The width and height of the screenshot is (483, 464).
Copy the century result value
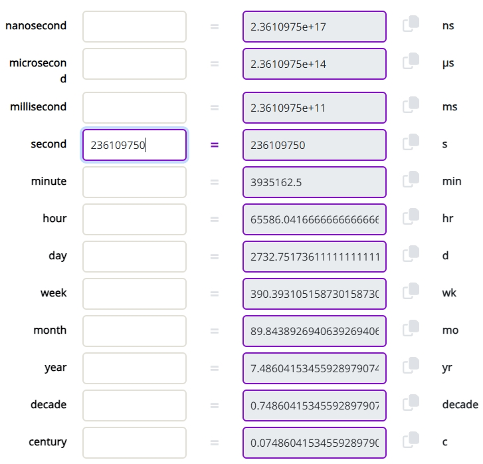pos(411,439)
